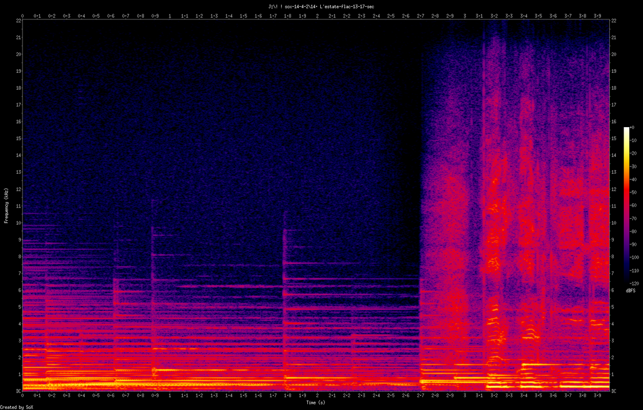
Task: Click the '+0' value on the dBFS scale
Action: pyautogui.click(x=632, y=128)
